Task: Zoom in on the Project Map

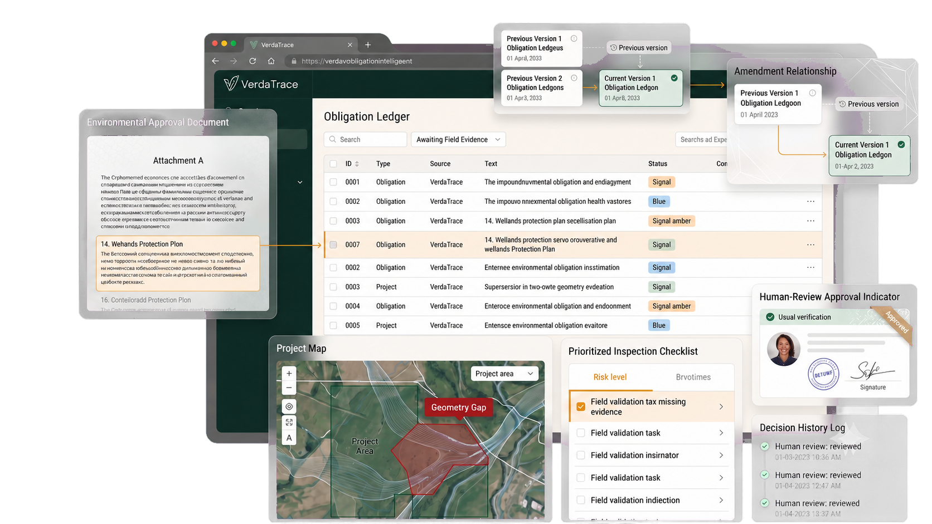Action: click(289, 374)
